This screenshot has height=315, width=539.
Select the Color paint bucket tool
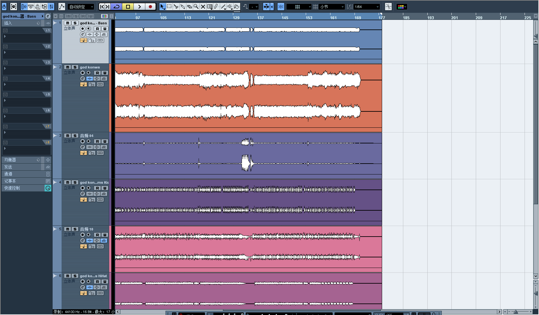point(237,6)
